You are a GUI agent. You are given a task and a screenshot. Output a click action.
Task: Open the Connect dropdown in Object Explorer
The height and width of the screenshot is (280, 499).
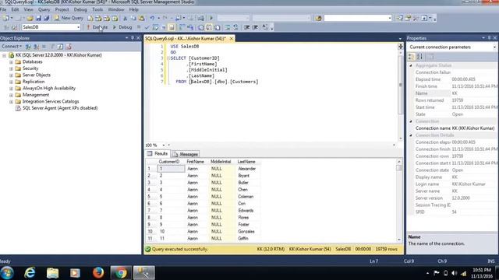click(x=11, y=47)
